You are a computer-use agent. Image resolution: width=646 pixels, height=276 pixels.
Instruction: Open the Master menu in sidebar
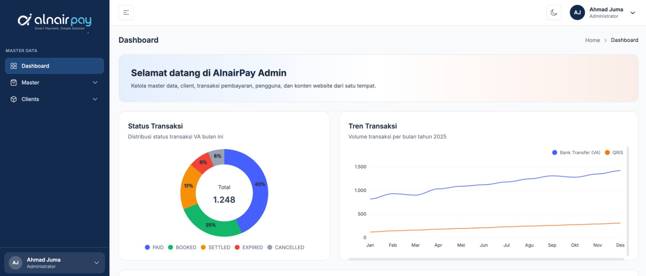click(x=55, y=83)
